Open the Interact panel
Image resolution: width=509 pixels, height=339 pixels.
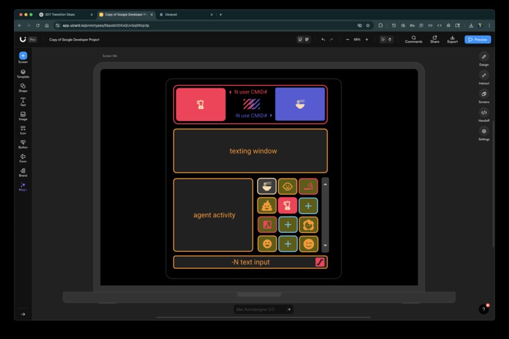coord(484,78)
